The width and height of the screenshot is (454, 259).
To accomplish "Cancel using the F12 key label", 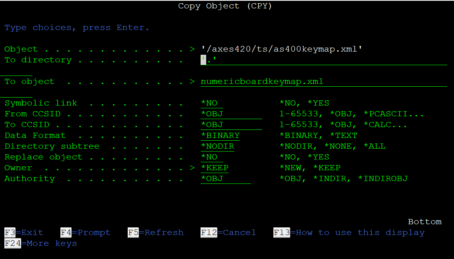I will [x=228, y=233].
